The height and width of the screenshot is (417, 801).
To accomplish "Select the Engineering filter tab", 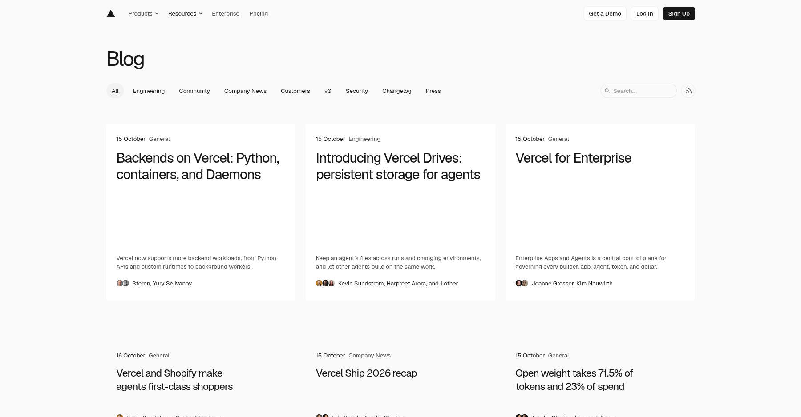I will [149, 91].
